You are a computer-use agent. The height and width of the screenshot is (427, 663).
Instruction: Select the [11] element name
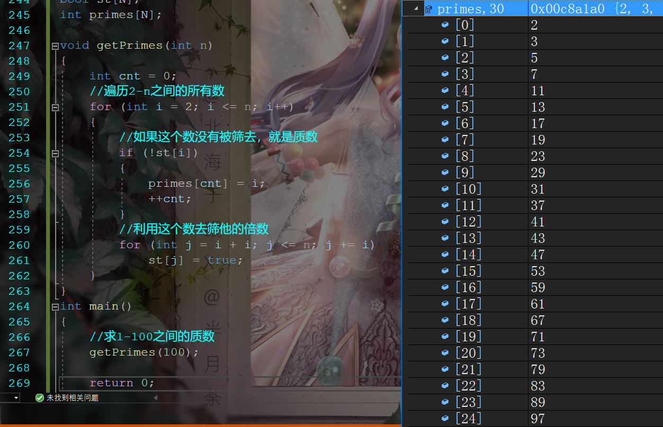469,205
